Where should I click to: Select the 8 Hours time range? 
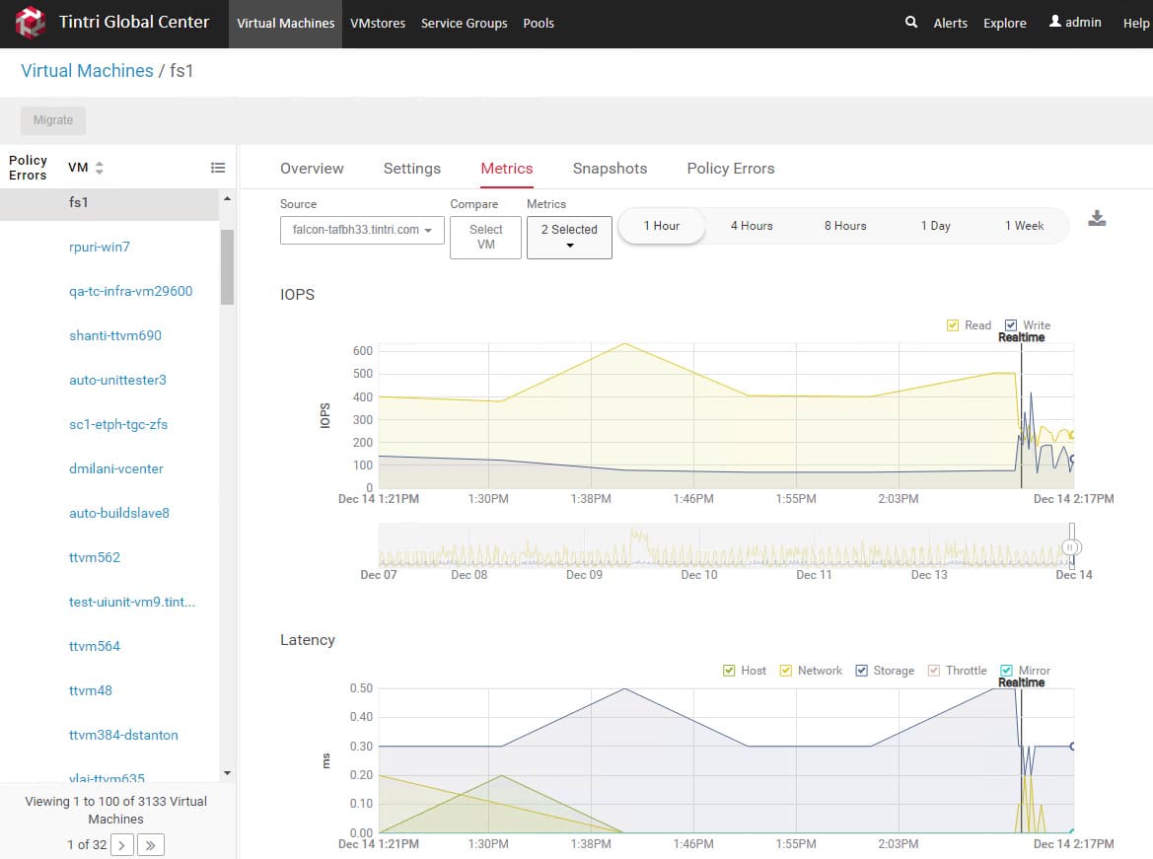tap(845, 226)
